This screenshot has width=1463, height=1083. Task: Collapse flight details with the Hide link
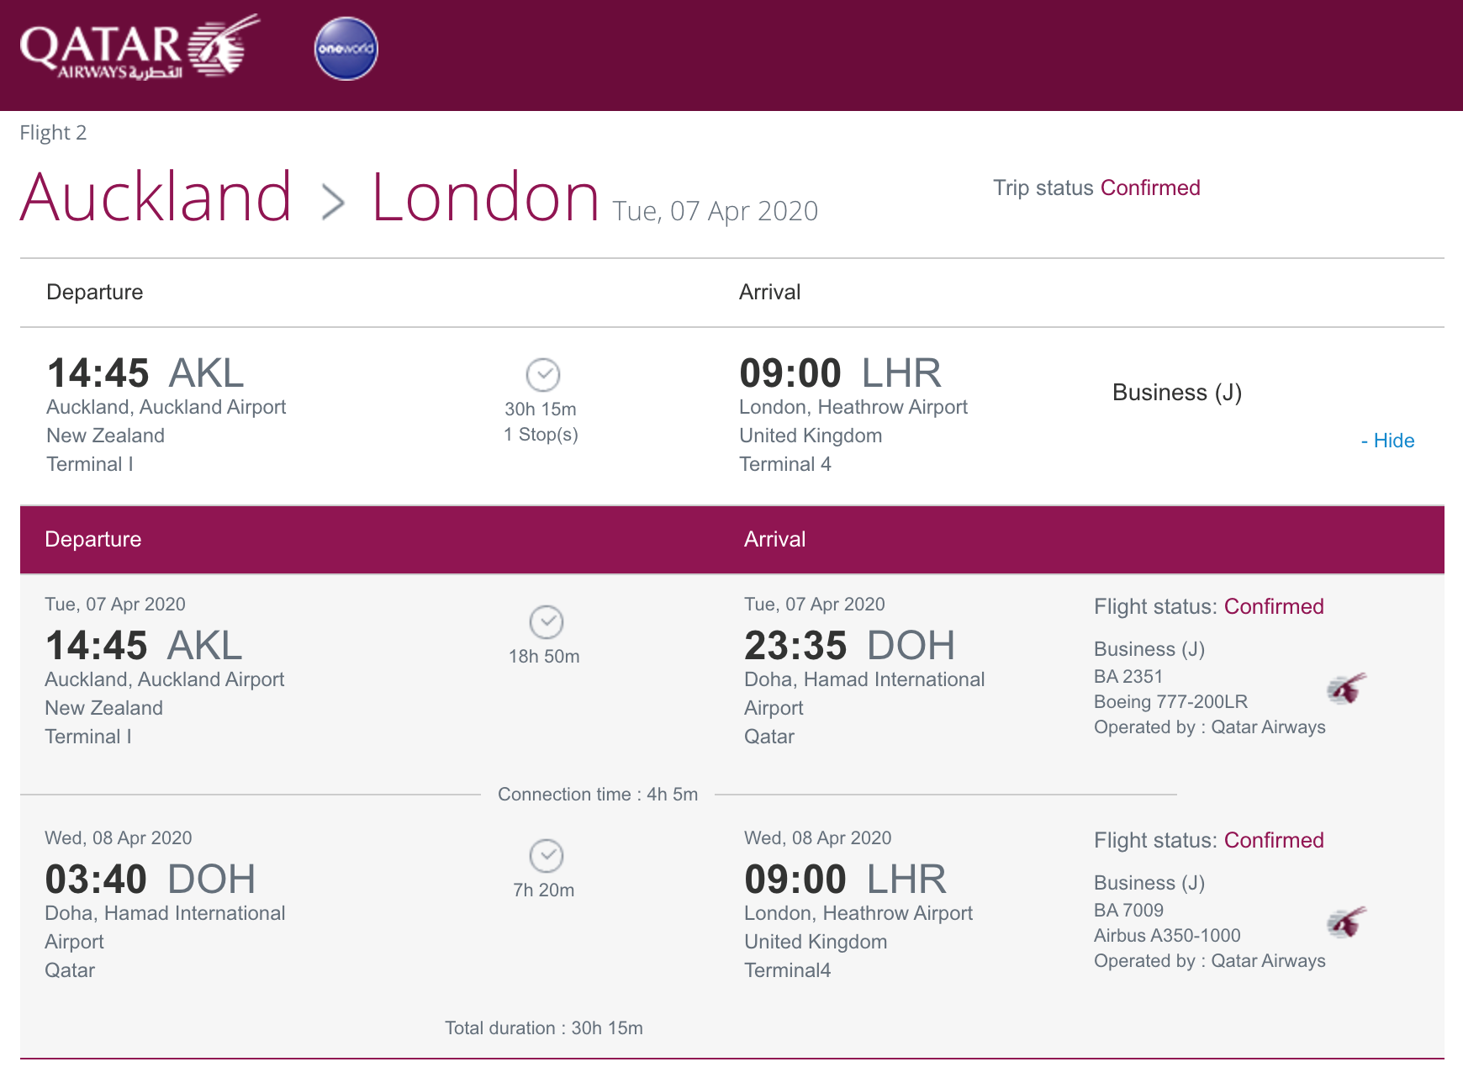coord(1387,441)
